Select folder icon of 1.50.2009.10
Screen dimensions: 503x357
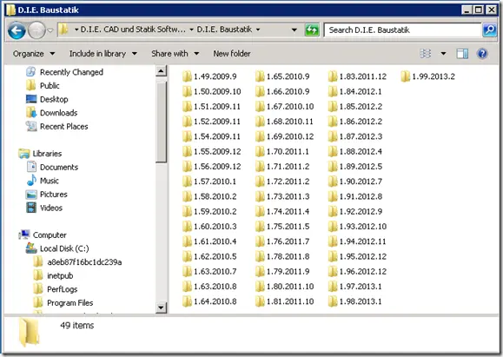click(187, 91)
